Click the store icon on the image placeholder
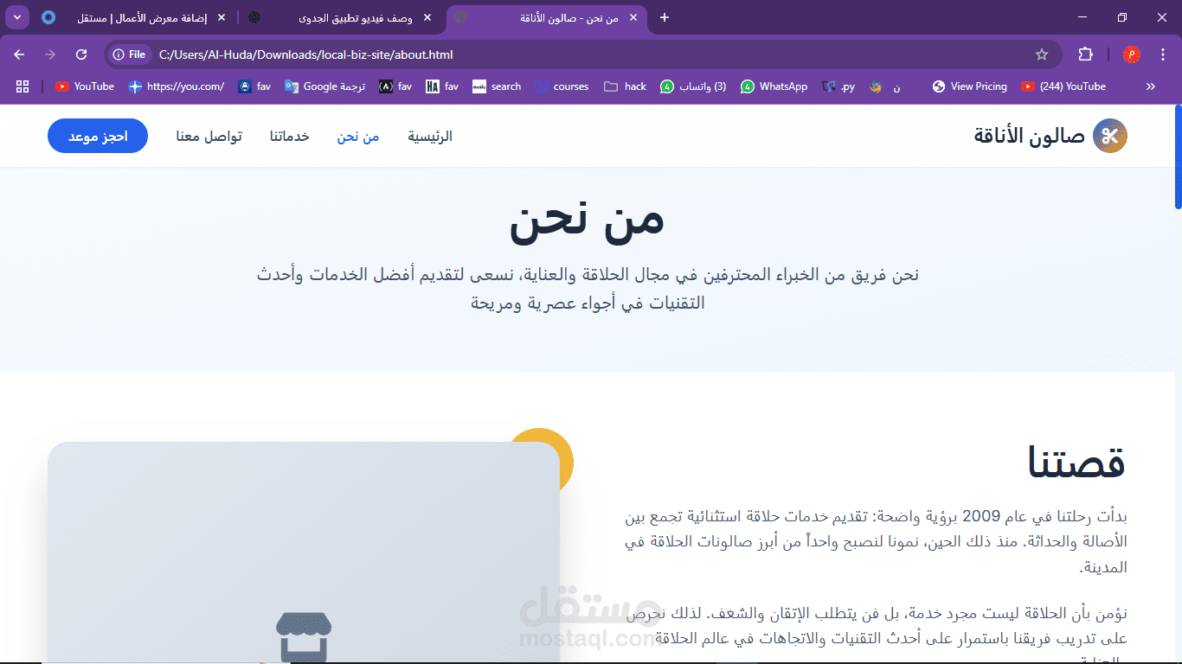The height and width of the screenshot is (664, 1182). click(x=304, y=637)
